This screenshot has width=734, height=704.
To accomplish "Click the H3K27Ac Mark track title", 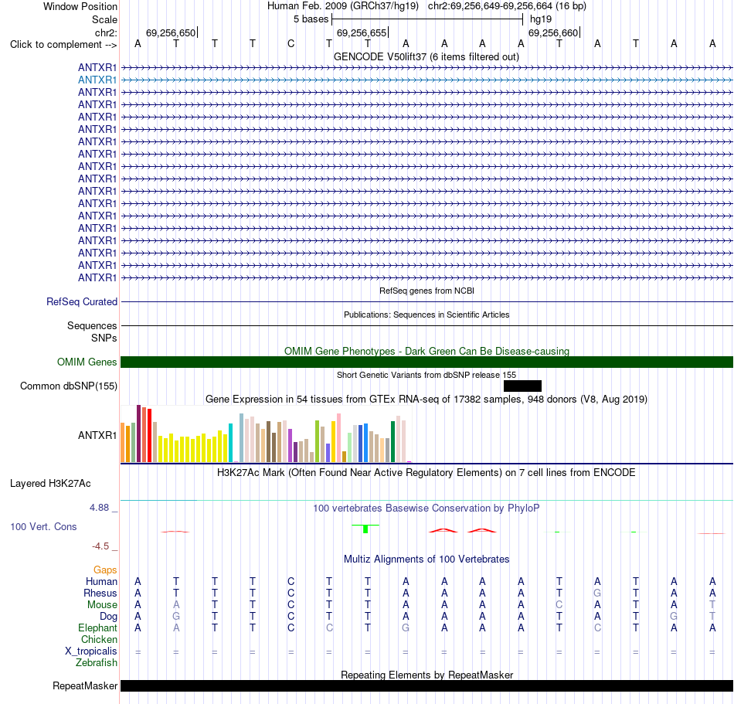I will click(426, 473).
